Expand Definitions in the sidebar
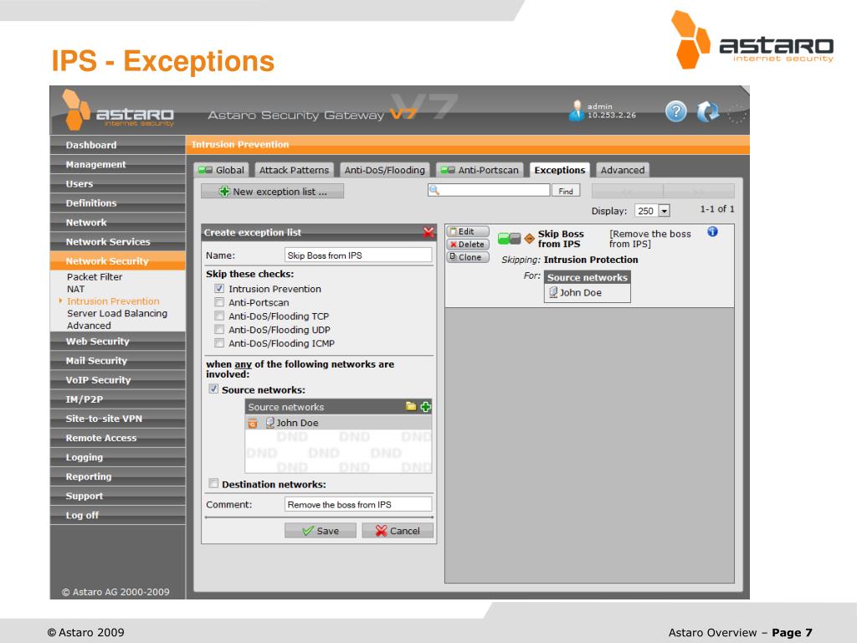The image size is (857, 643). (117, 203)
